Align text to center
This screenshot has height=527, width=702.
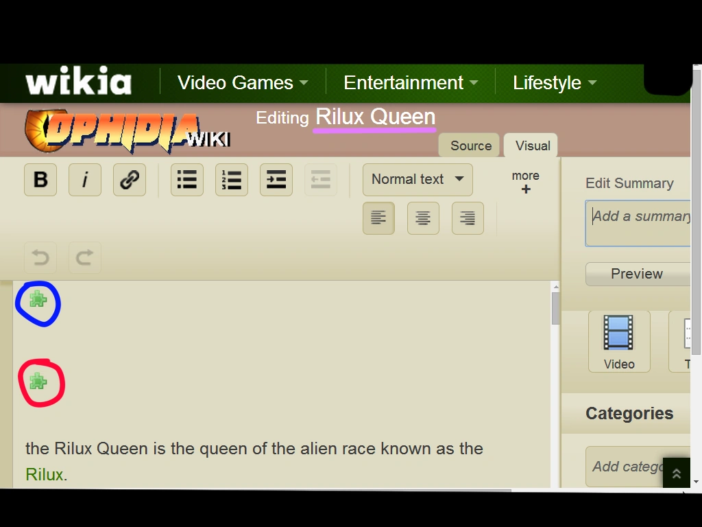tap(422, 218)
